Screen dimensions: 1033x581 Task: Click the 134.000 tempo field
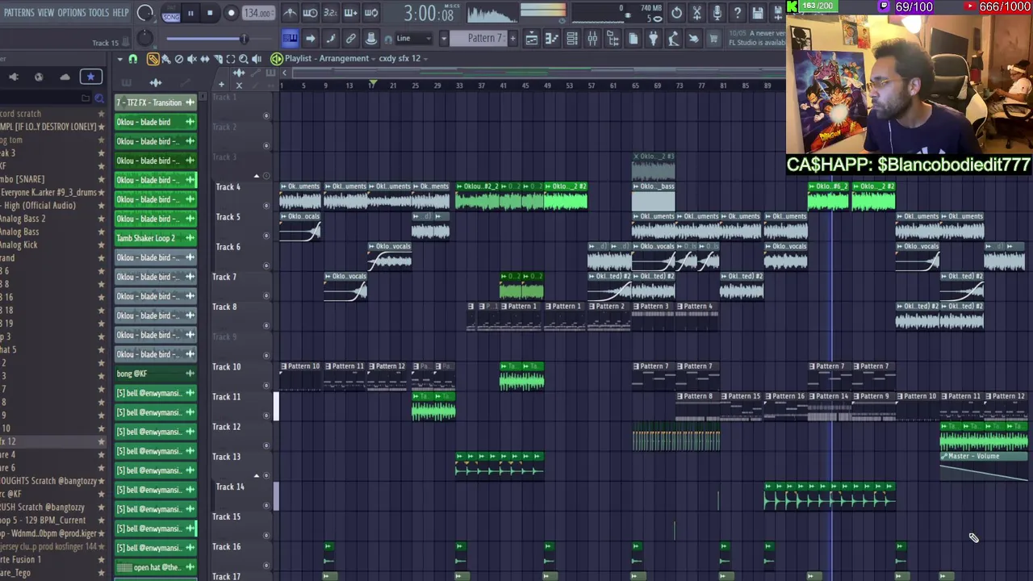[x=257, y=13]
